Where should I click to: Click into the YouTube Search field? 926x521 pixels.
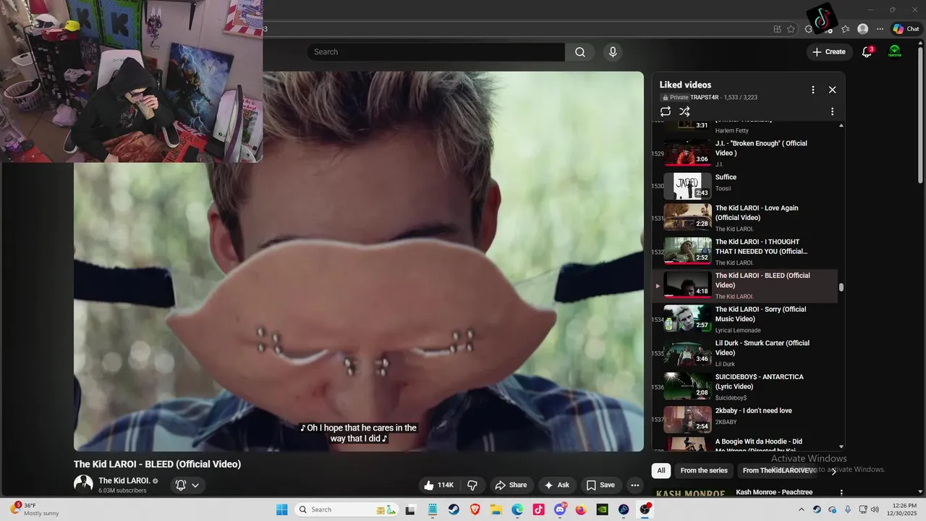[436, 52]
